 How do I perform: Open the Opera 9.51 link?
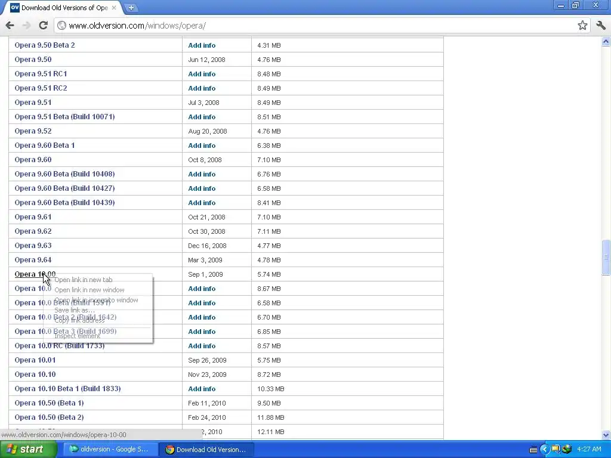click(x=33, y=103)
